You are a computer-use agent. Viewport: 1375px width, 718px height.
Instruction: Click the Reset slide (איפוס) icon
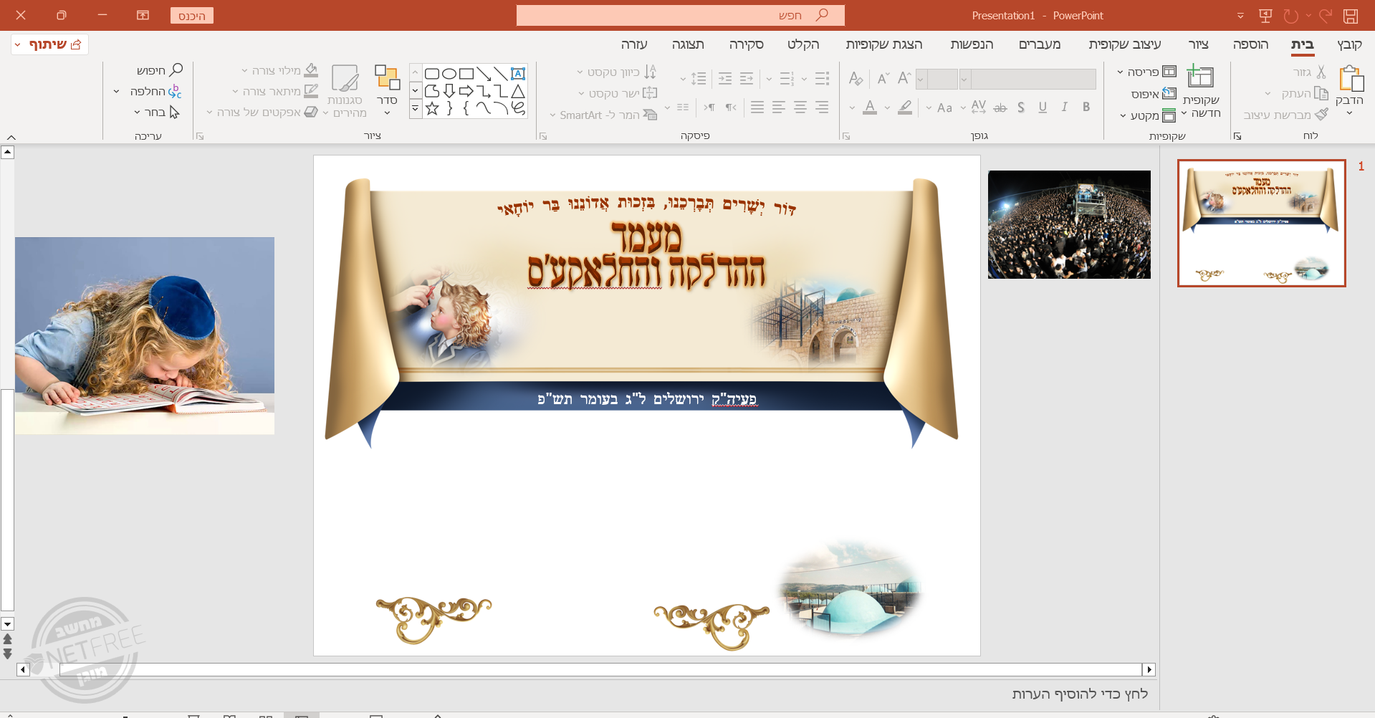1169,93
